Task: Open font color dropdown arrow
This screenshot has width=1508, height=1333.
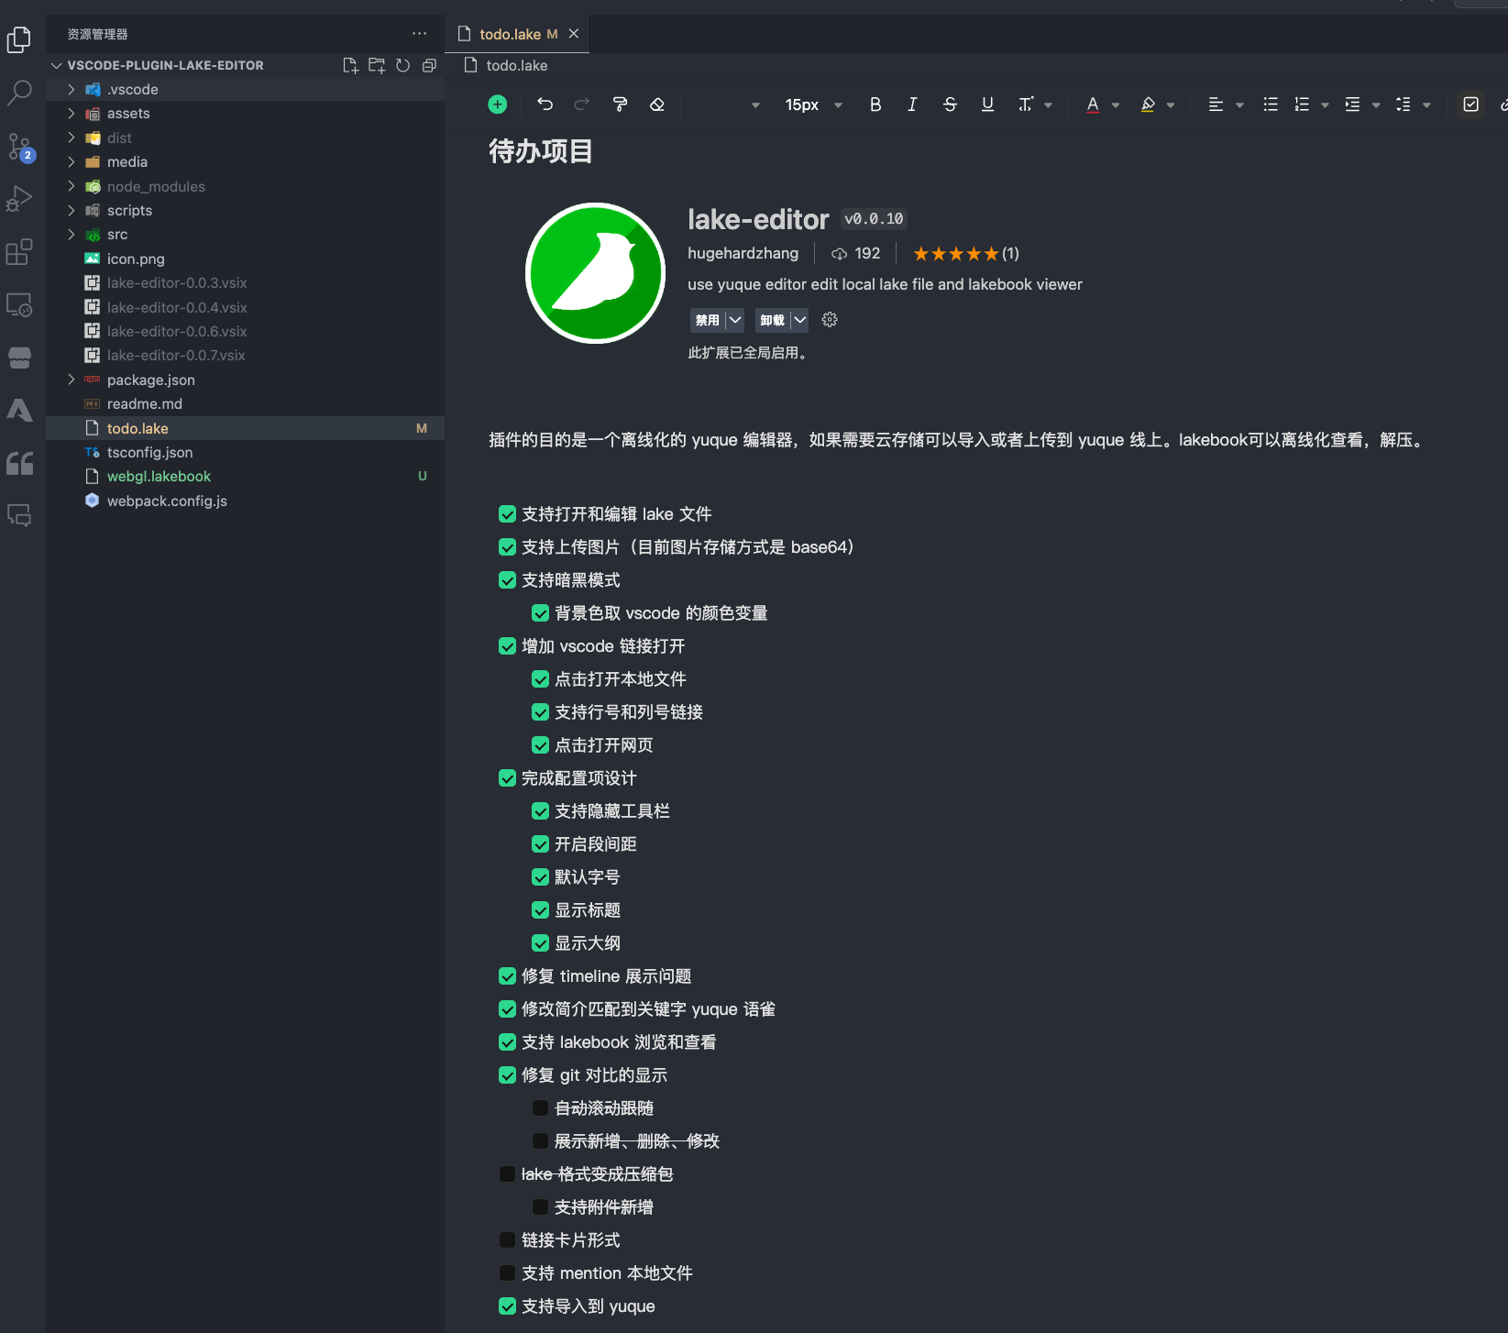Action: point(1116,105)
